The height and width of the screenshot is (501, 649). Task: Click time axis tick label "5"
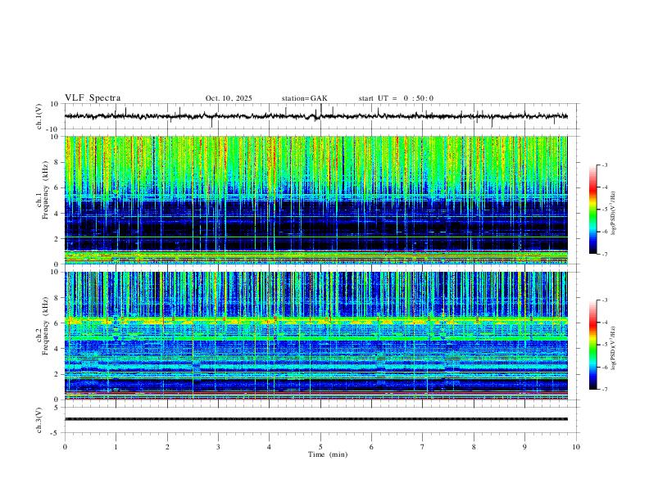click(x=320, y=447)
